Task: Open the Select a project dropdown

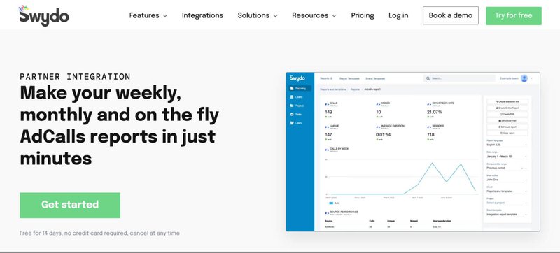Action: [507, 203]
